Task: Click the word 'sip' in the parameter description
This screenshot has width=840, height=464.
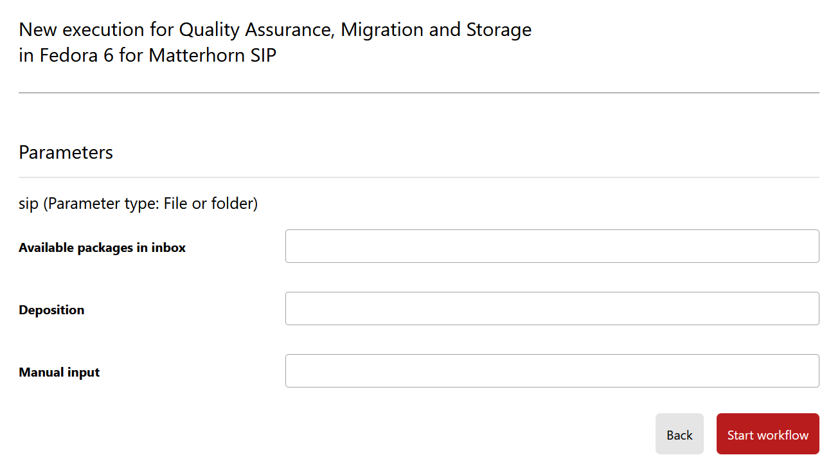Action: point(29,204)
